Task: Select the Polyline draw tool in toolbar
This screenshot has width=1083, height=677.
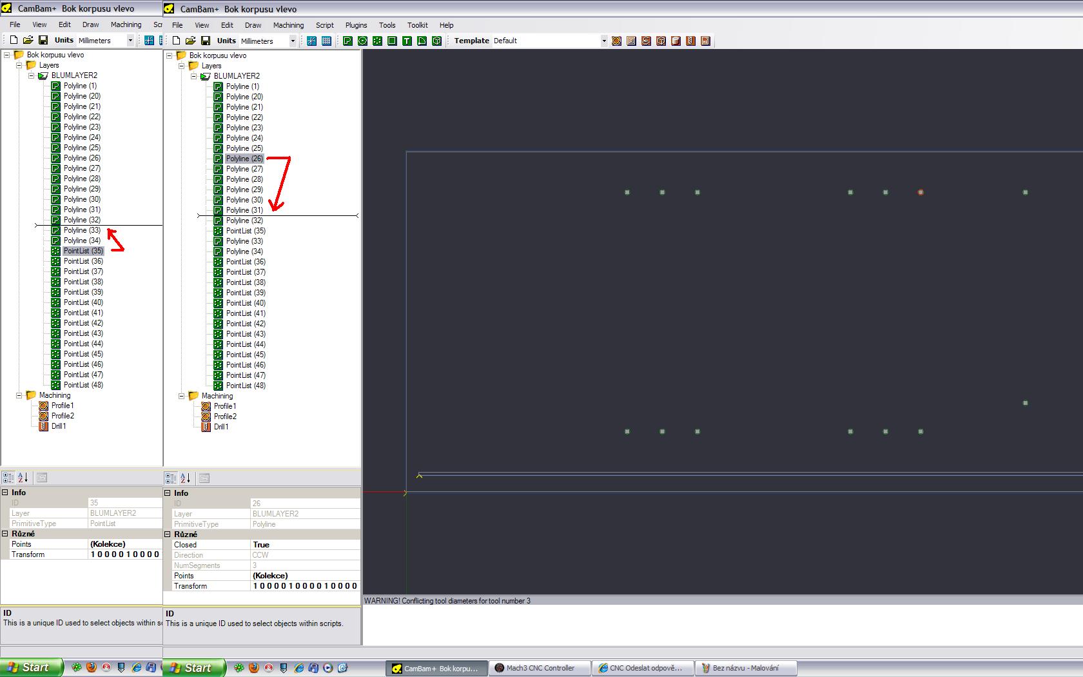Action: pos(347,41)
